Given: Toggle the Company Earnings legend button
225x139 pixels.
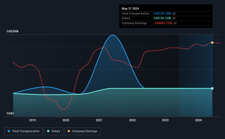Looking at the screenshot, I should 82,131.
